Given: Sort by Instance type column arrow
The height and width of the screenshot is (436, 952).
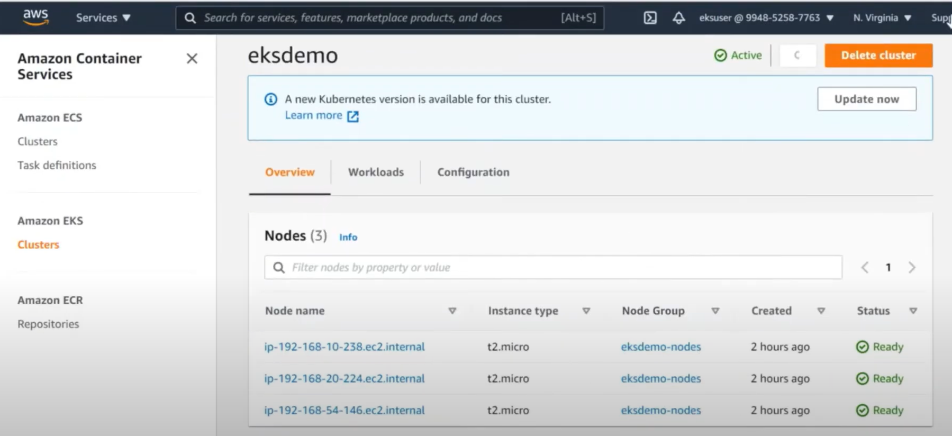Looking at the screenshot, I should [586, 311].
